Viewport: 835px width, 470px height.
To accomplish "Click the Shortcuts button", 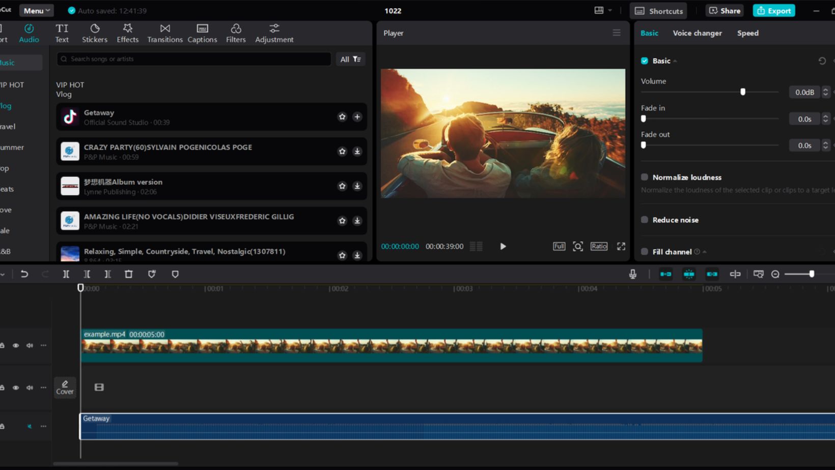I will point(658,11).
